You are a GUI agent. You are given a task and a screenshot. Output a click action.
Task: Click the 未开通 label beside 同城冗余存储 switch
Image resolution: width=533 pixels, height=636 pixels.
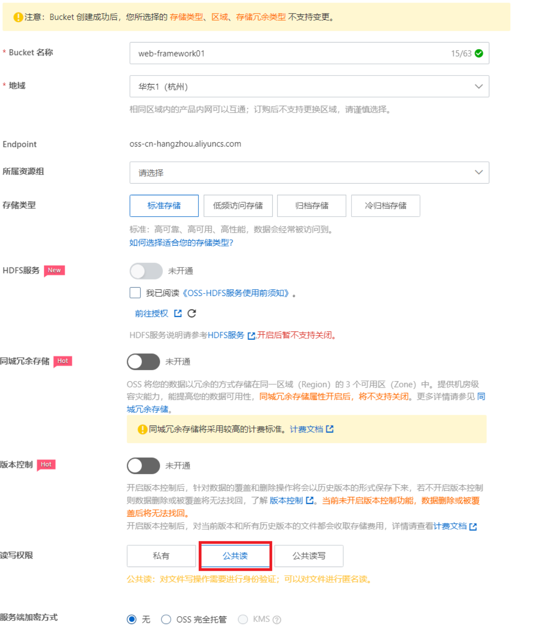178,362
